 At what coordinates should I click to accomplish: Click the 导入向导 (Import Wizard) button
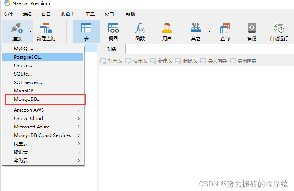coord(214,61)
